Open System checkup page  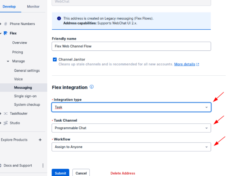(x=27, y=105)
